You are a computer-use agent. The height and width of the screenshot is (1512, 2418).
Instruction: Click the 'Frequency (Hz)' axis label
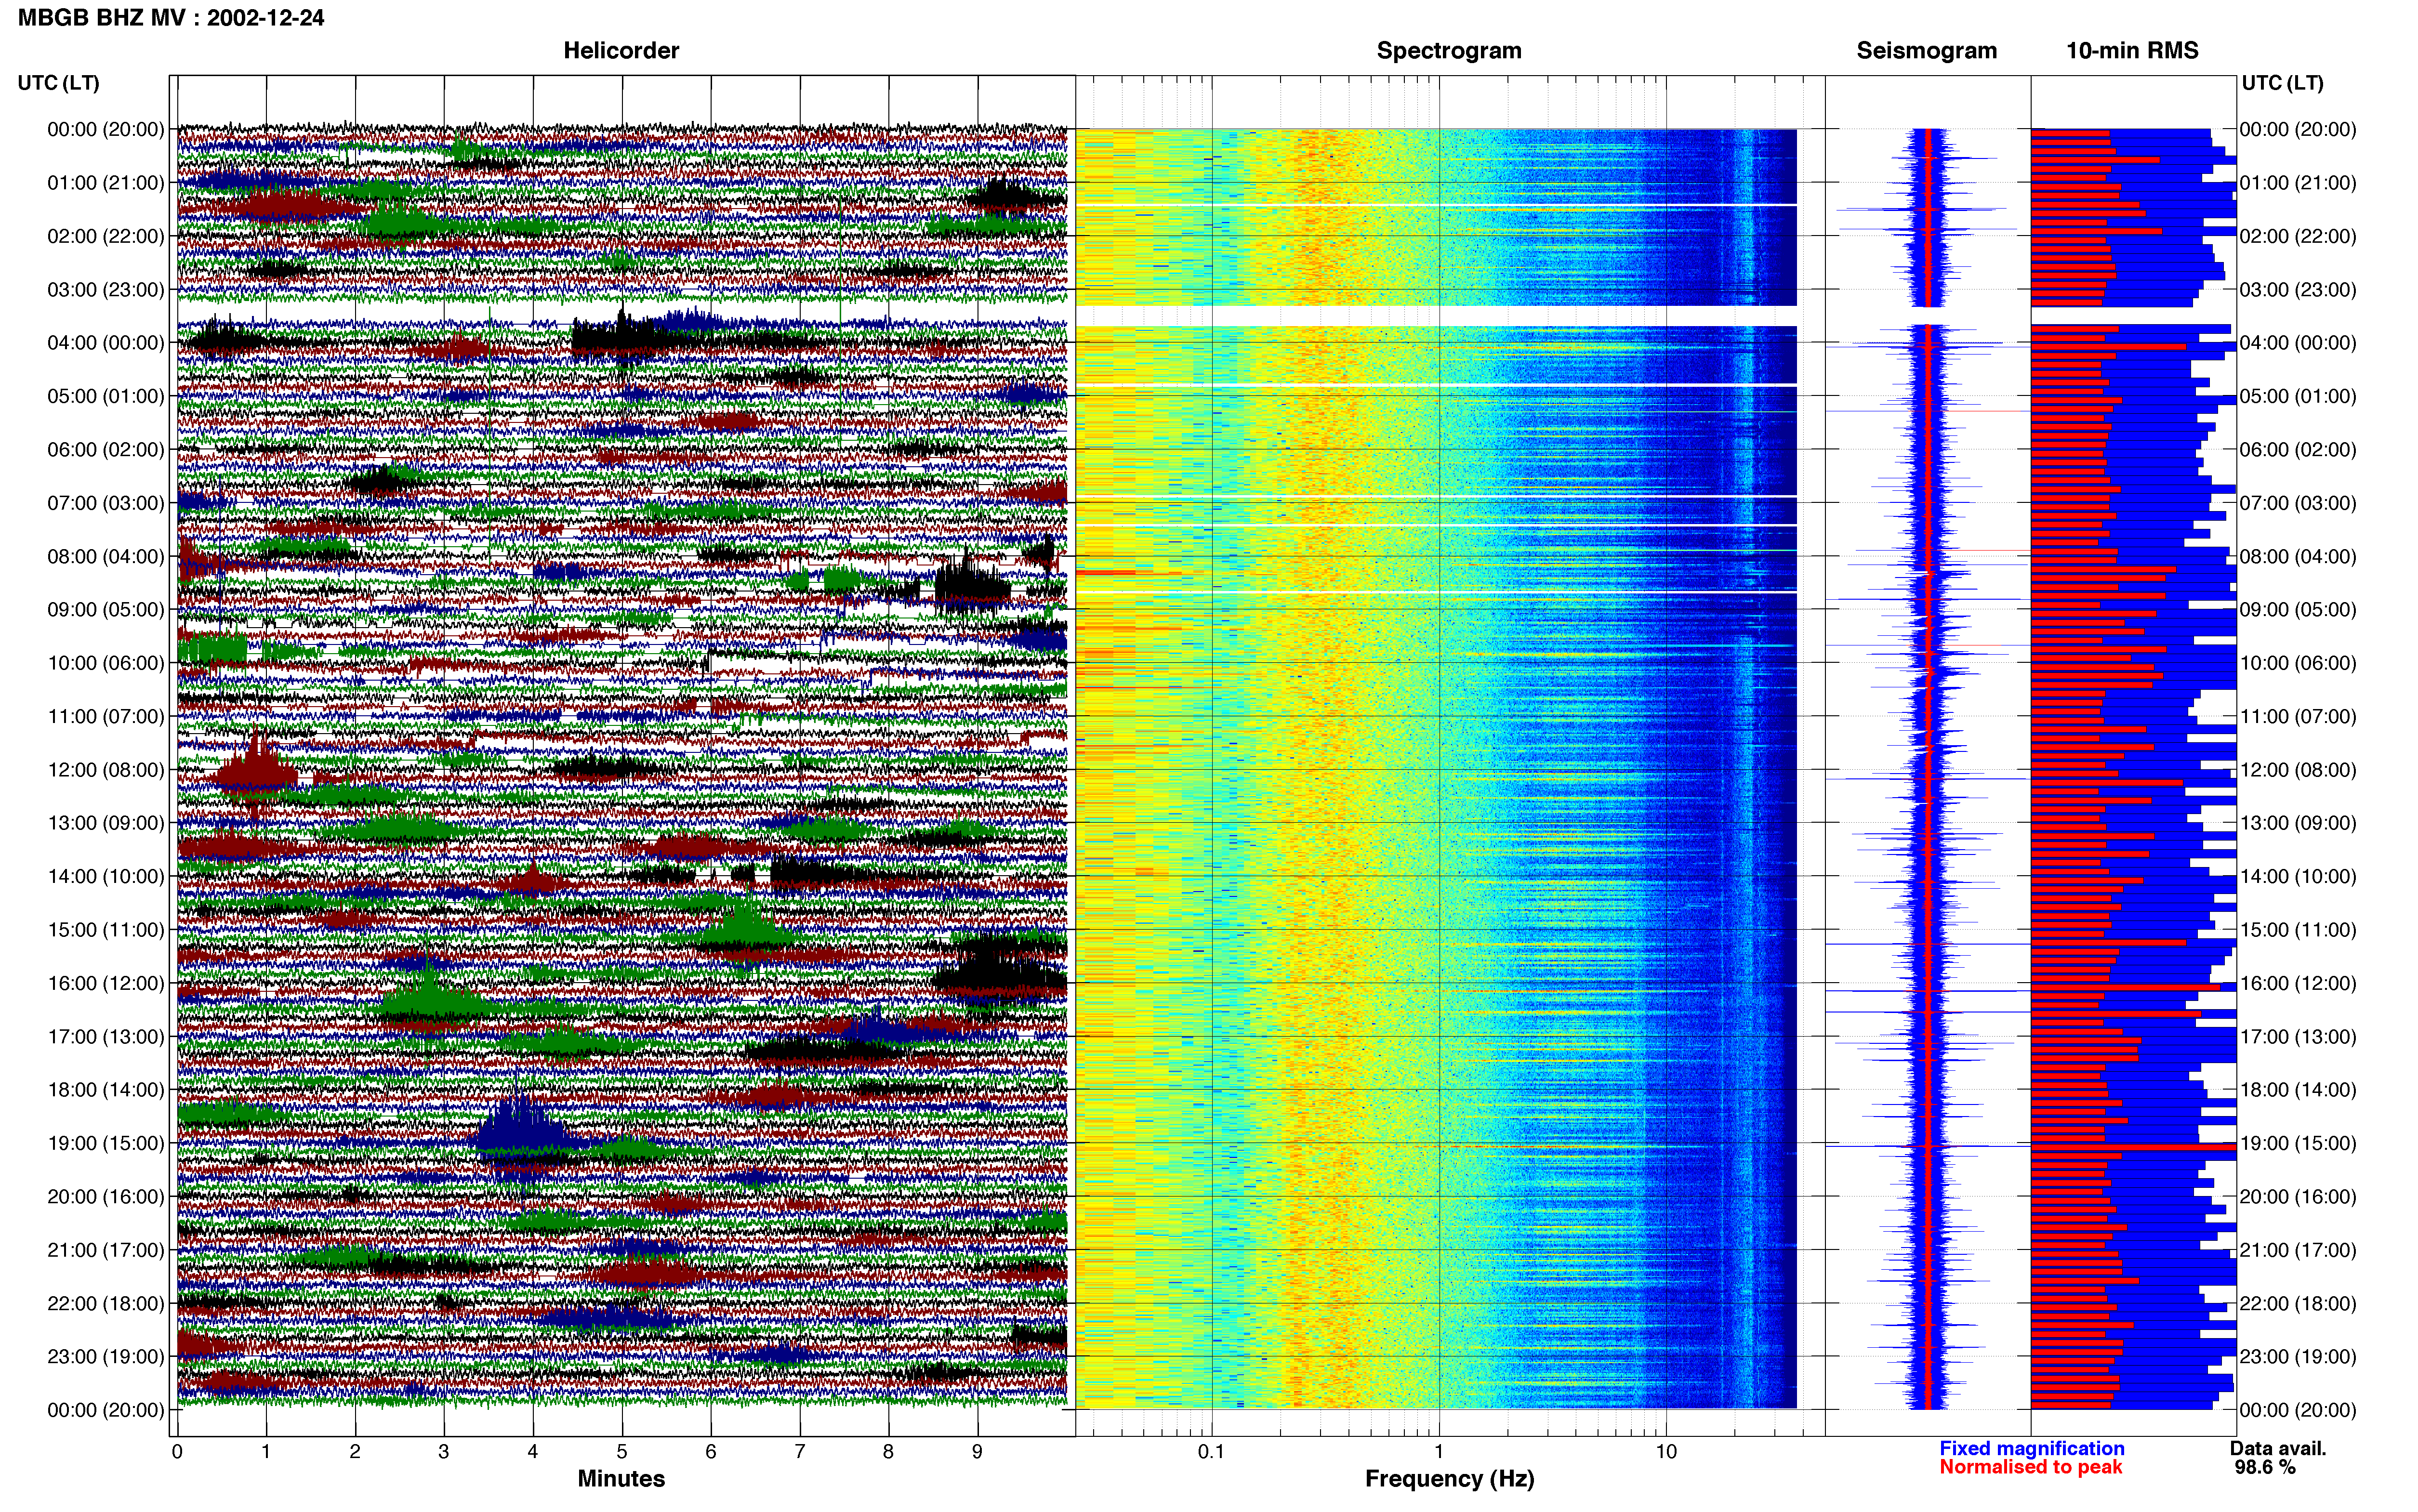1449,1479
